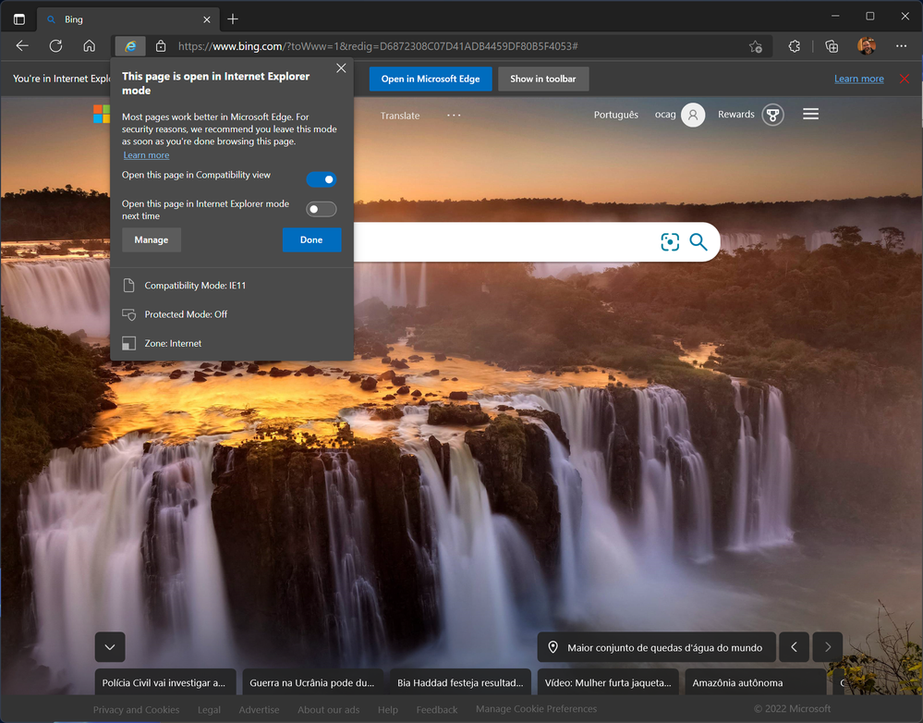Image resolution: width=923 pixels, height=723 pixels.
Task: Click the ocag account name
Action: 665,115
